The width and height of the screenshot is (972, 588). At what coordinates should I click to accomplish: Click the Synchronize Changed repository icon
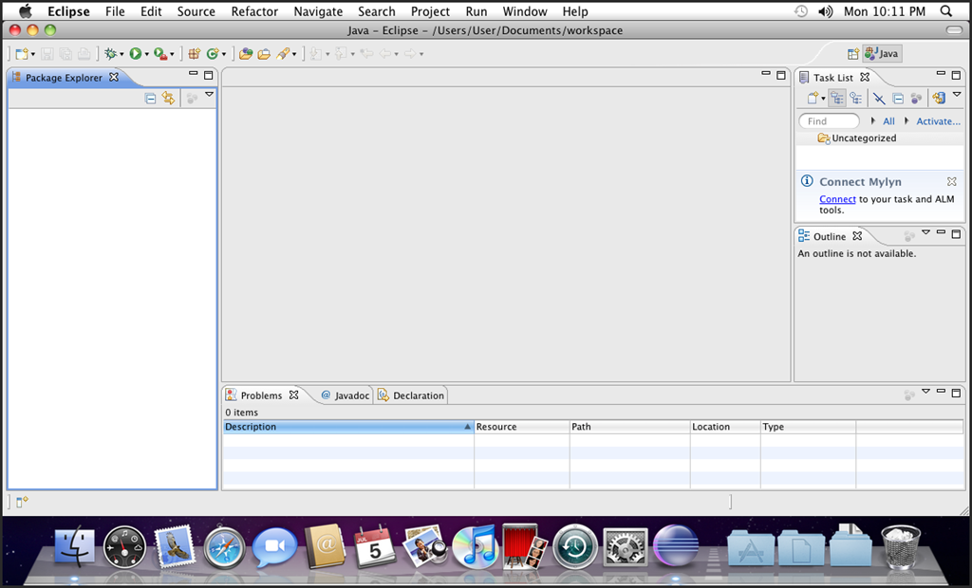(939, 98)
